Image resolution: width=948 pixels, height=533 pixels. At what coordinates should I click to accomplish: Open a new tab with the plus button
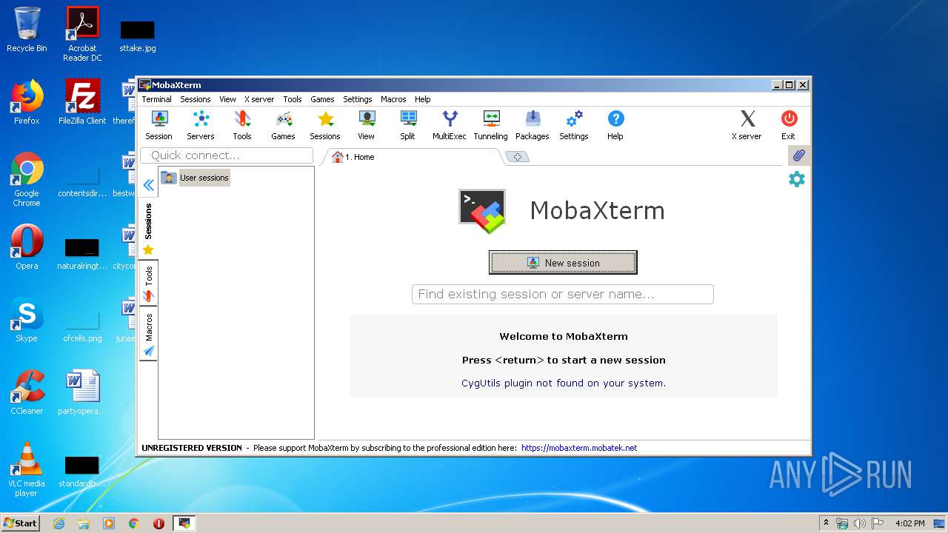[x=518, y=157]
